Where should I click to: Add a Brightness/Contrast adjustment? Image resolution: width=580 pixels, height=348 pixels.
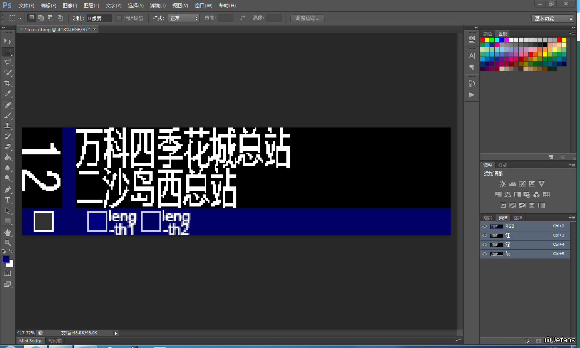click(503, 184)
